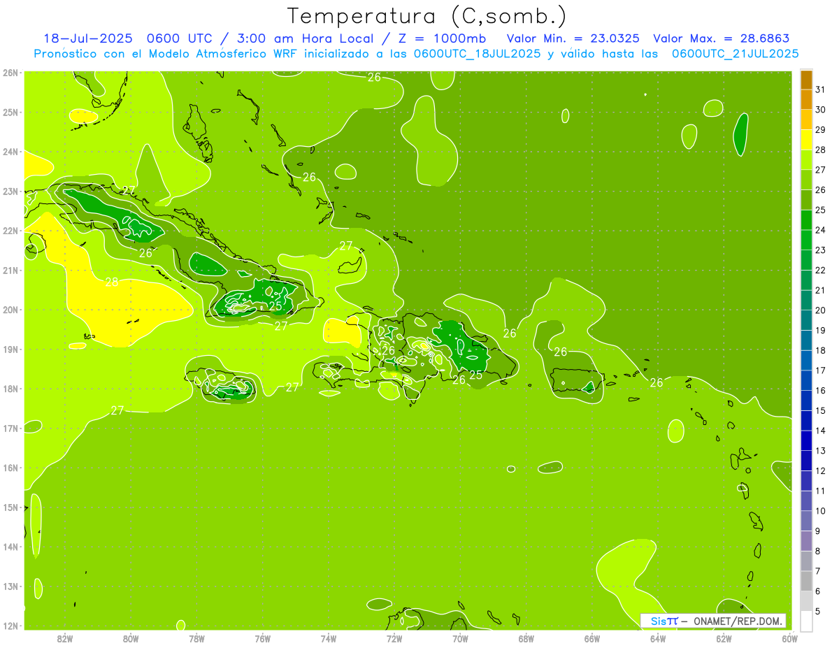Image resolution: width=839 pixels, height=648 pixels.
Task: Click the valid-until timestamp "0600UTC_21JUL2025"
Action: pyautogui.click(x=735, y=54)
